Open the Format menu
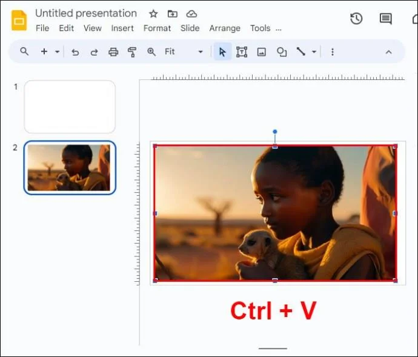This screenshot has height=357, width=418. [x=157, y=28]
